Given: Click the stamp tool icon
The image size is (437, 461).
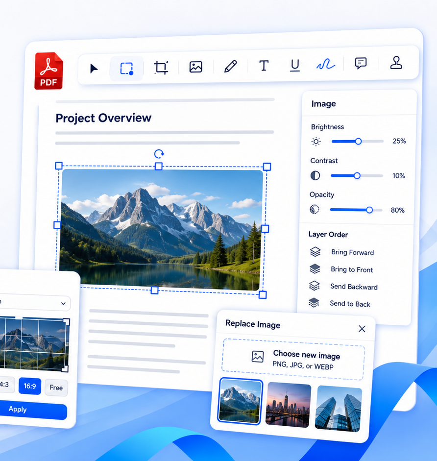Looking at the screenshot, I should coord(396,62).
